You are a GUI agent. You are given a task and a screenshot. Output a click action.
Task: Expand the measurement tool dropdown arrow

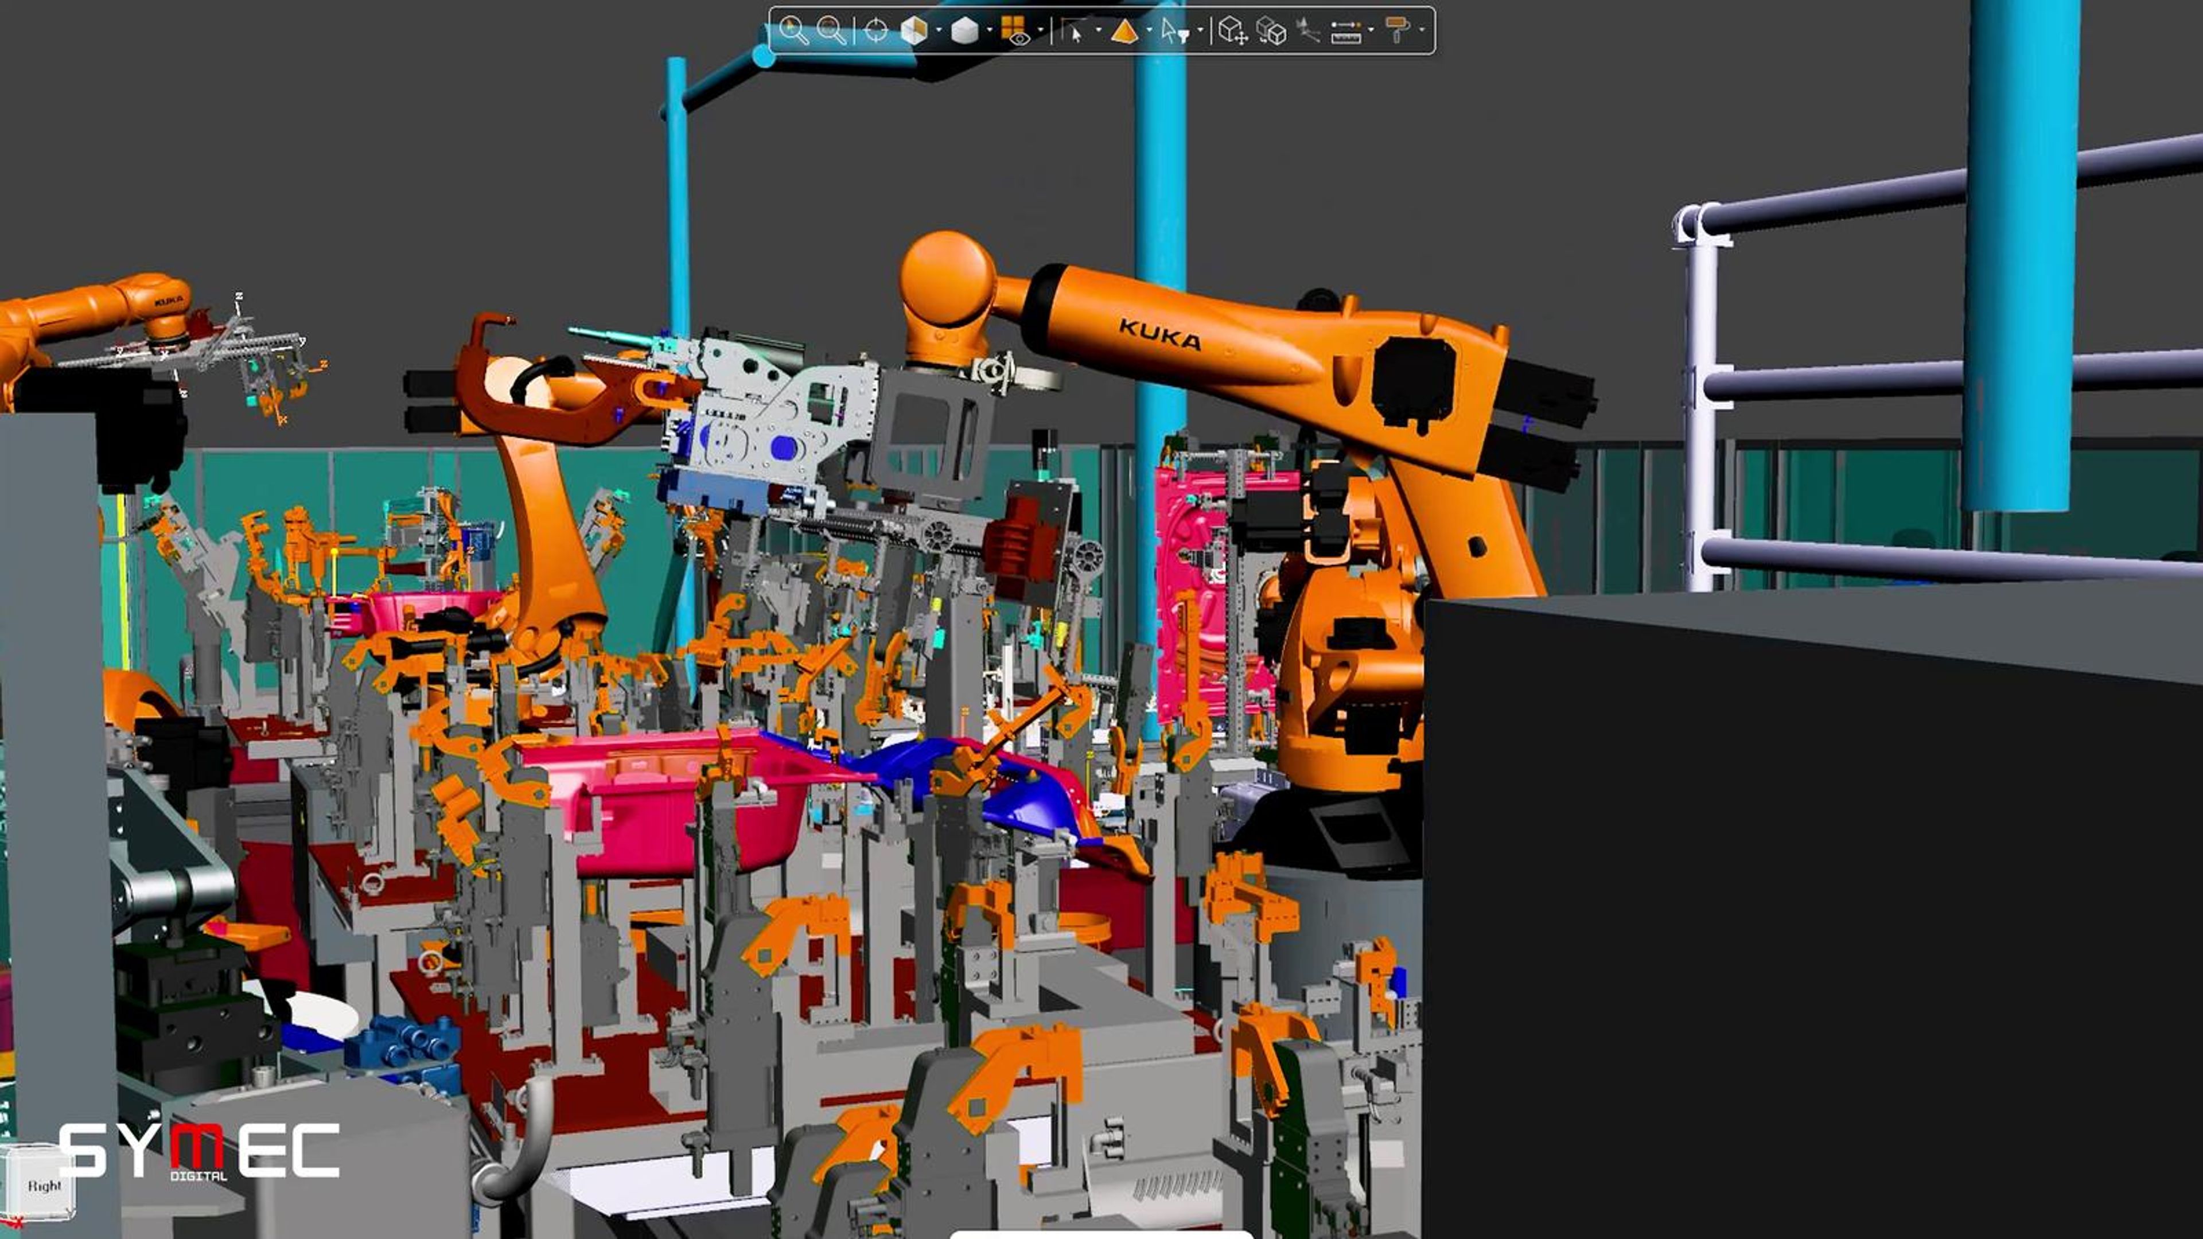click(1371, 31)
